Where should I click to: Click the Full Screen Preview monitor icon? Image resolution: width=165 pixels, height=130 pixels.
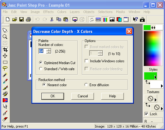(x=75, y=19)
